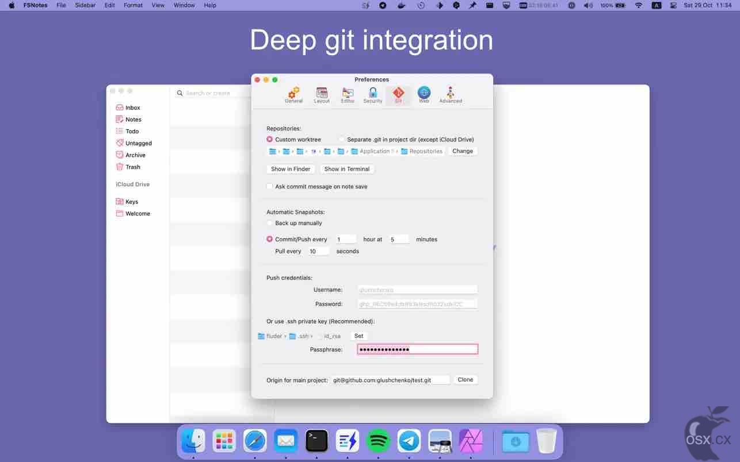Open Telegram from the Dock

click(x=409, y=441)
